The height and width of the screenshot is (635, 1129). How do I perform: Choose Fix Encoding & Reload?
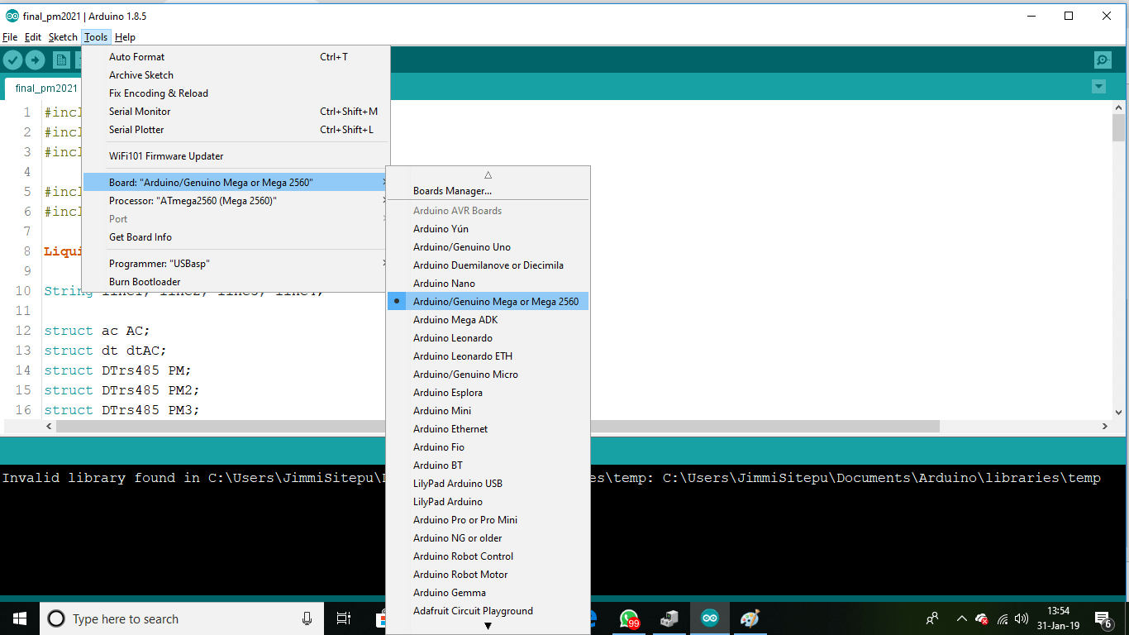click(x=236, y=93)
